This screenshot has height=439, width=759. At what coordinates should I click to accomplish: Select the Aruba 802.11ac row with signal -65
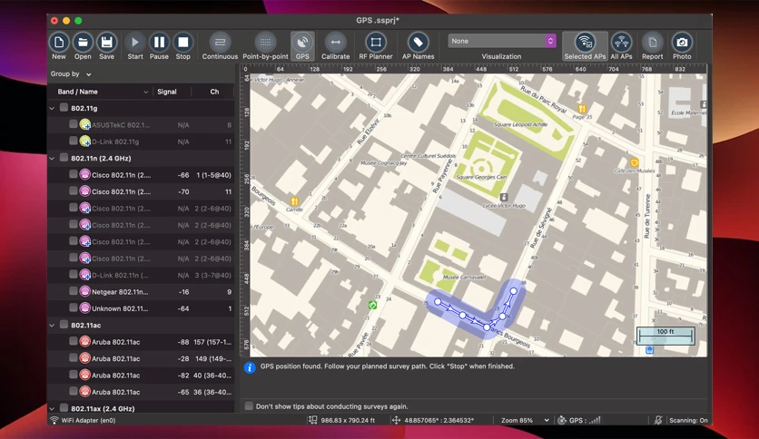[141, 392]
